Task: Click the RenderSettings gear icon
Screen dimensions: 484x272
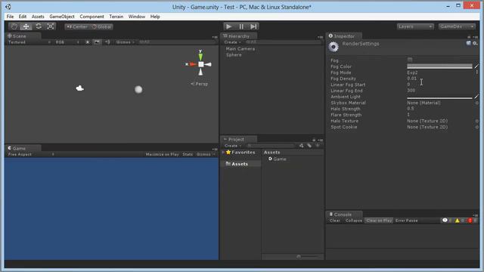Action: pyautogui.click(x=334, y=47)
